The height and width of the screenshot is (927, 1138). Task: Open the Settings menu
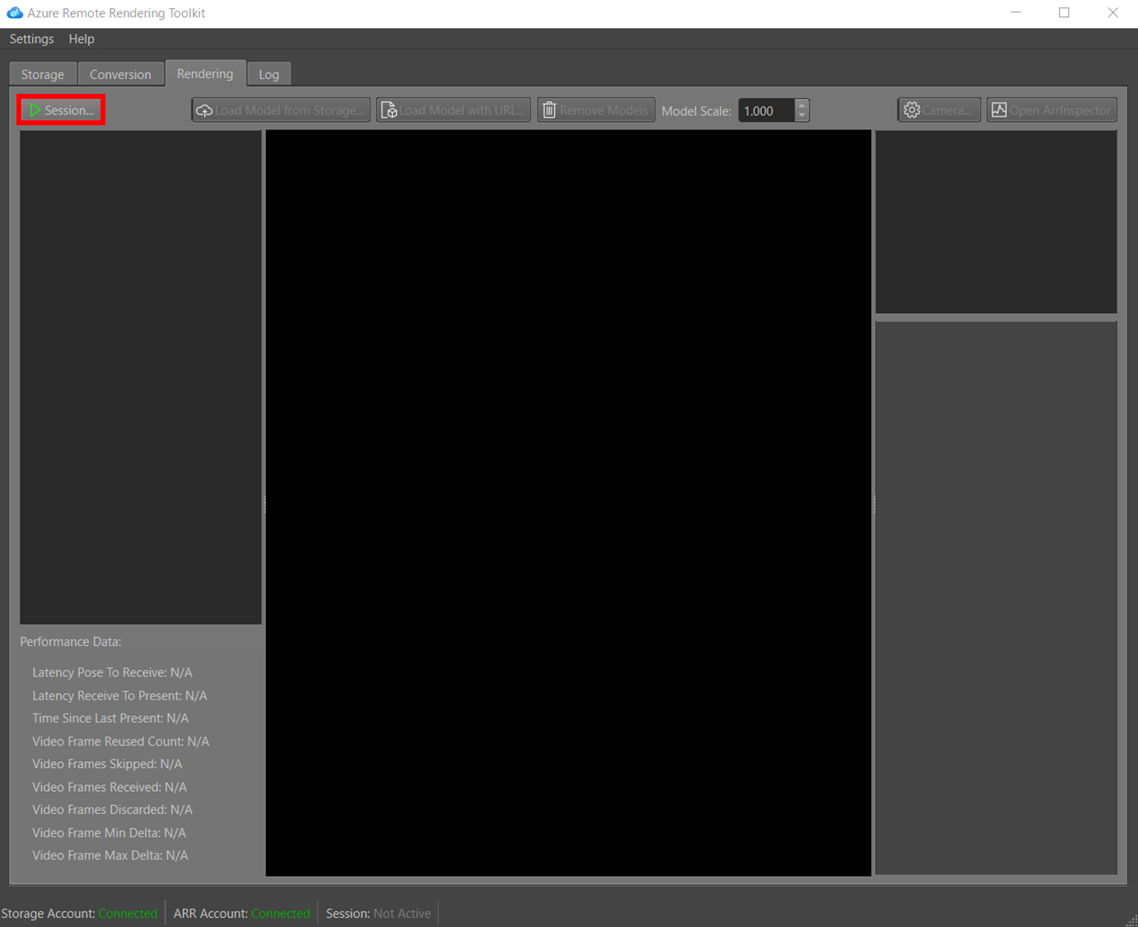(x=31, y=39)
